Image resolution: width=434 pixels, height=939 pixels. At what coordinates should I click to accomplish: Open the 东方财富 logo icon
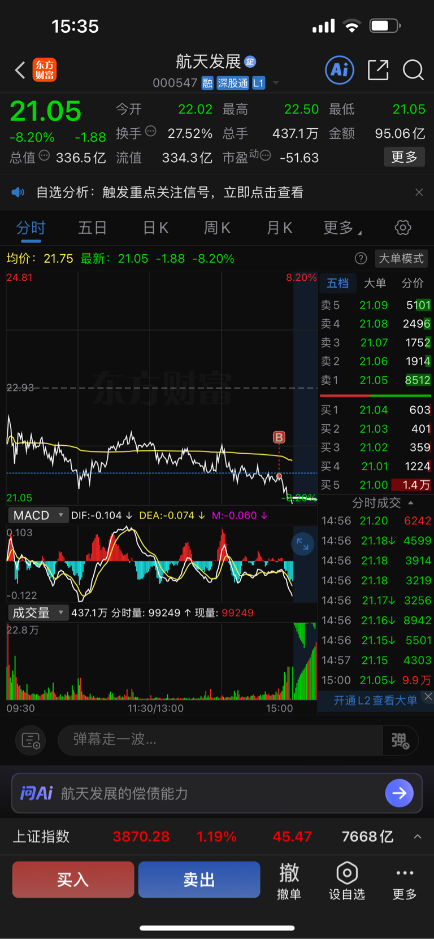45,70
